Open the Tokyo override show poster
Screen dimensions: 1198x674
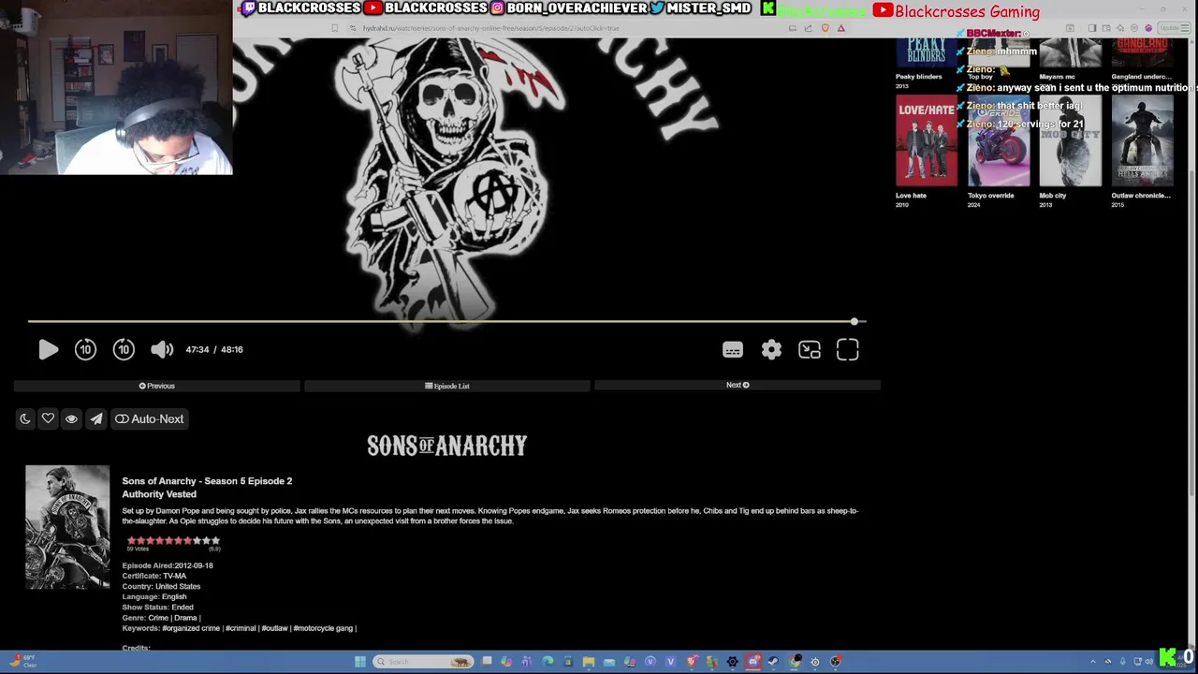pyautogui.click(x=999, y=140)
